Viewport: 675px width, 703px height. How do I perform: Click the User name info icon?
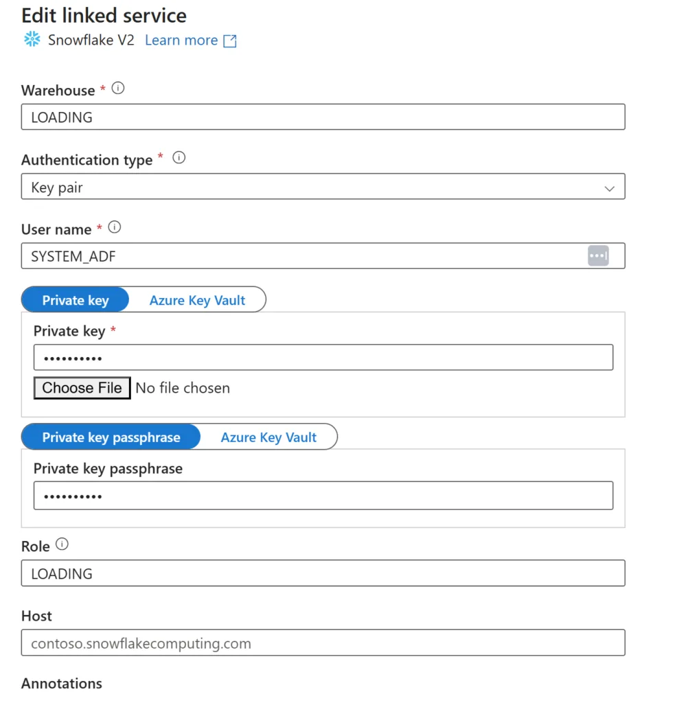click(115, 227)
